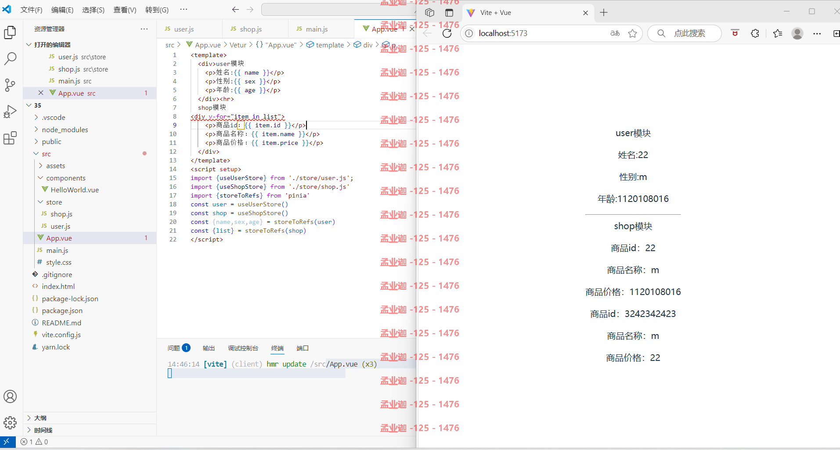Expand the Timeline section
Viewport: 840px width, 450px height.
(90, 430)
